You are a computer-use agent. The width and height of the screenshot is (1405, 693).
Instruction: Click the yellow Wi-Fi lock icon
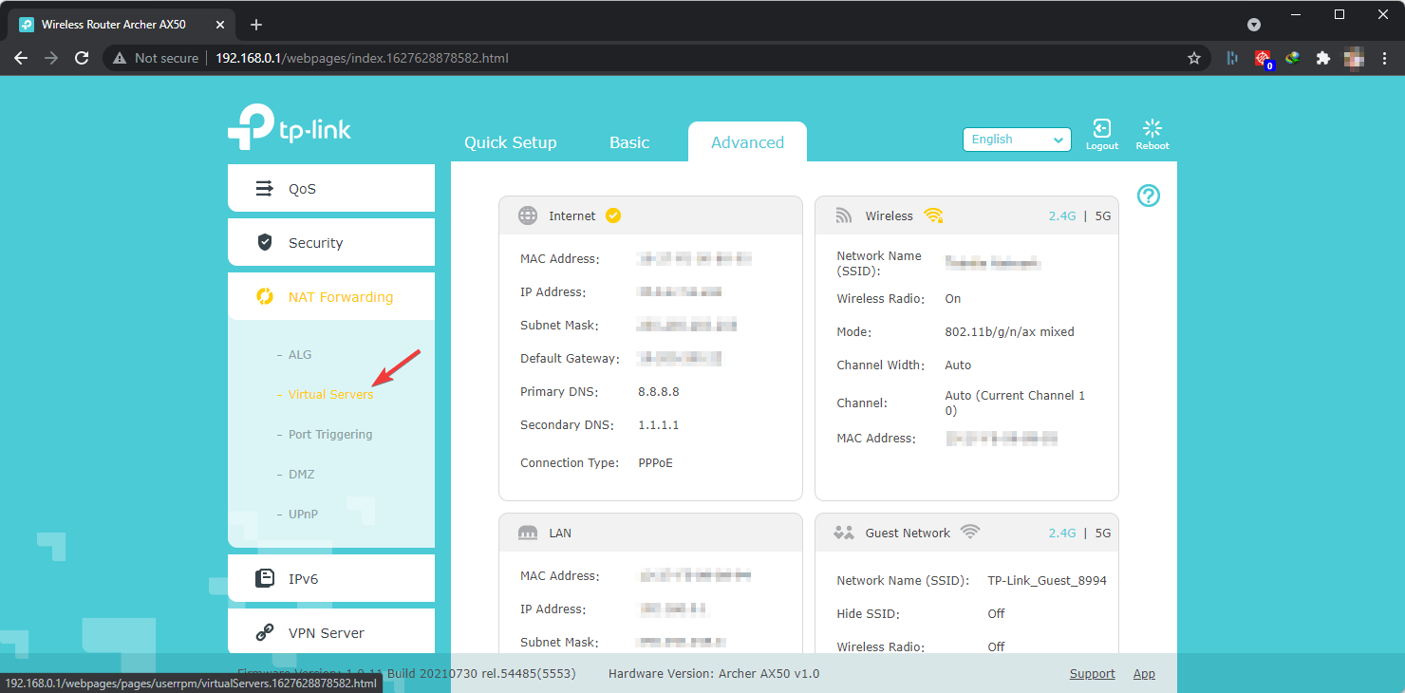tap(933, 215)
